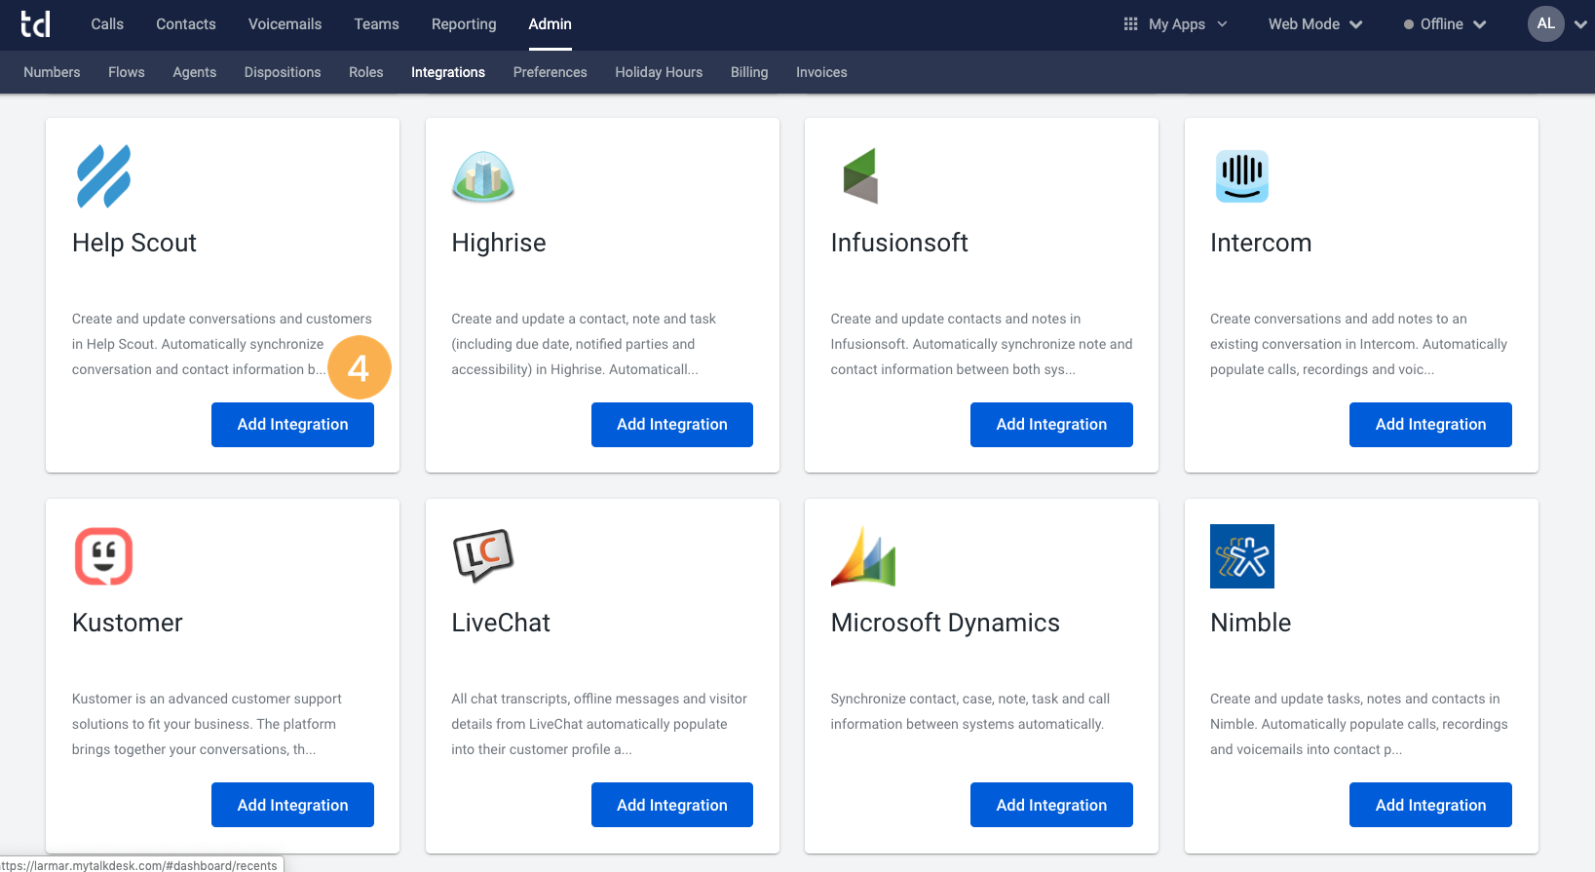
Task: Open the Calls menu
Action: (107, 24)
